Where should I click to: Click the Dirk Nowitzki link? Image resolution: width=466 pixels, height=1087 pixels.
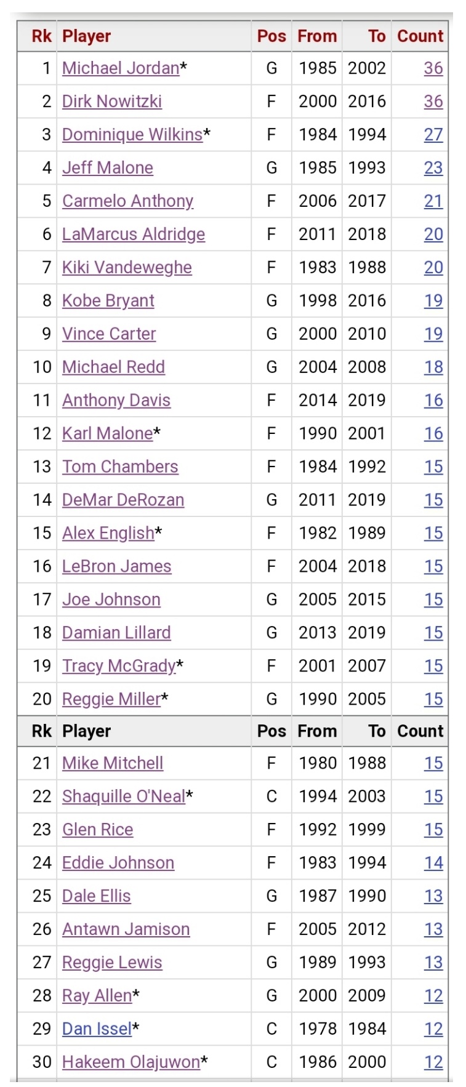(x=111, y=102)
